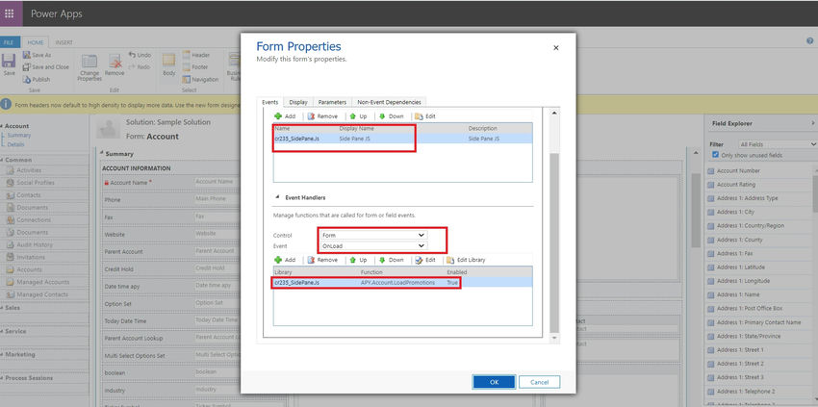Click the dialog vertical scrollbar thumb
This screenshot has height=407, width=818.
553,242
